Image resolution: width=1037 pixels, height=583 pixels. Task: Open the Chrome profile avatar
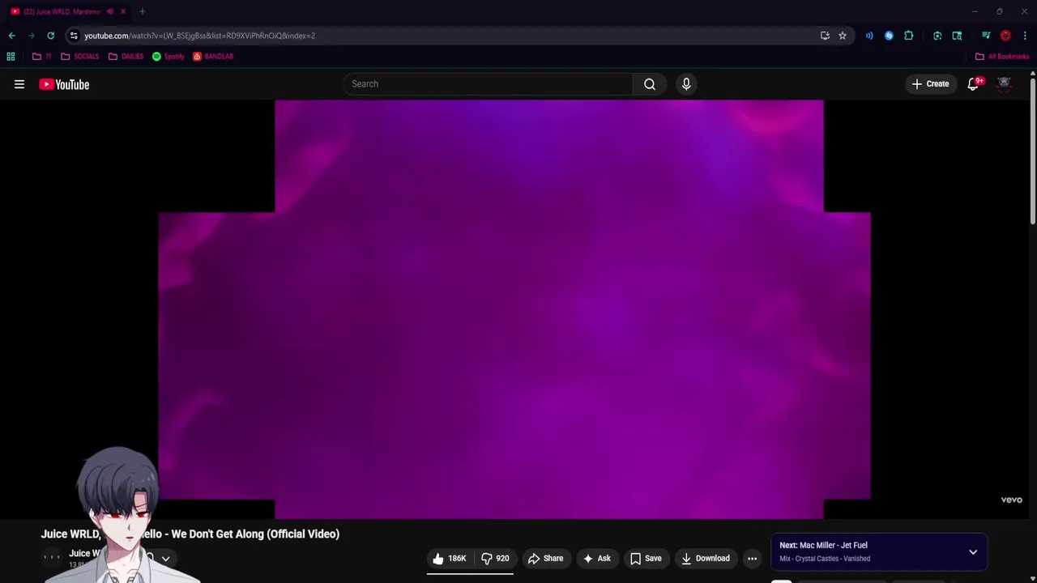click(x=1005, y=36)
